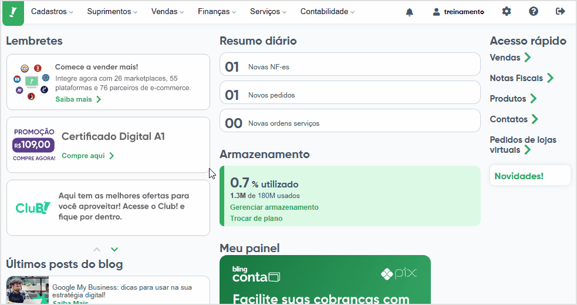Open the Google My Business blog post title
This screenshot has height=305, width=577.
click(x=122, y=291)
